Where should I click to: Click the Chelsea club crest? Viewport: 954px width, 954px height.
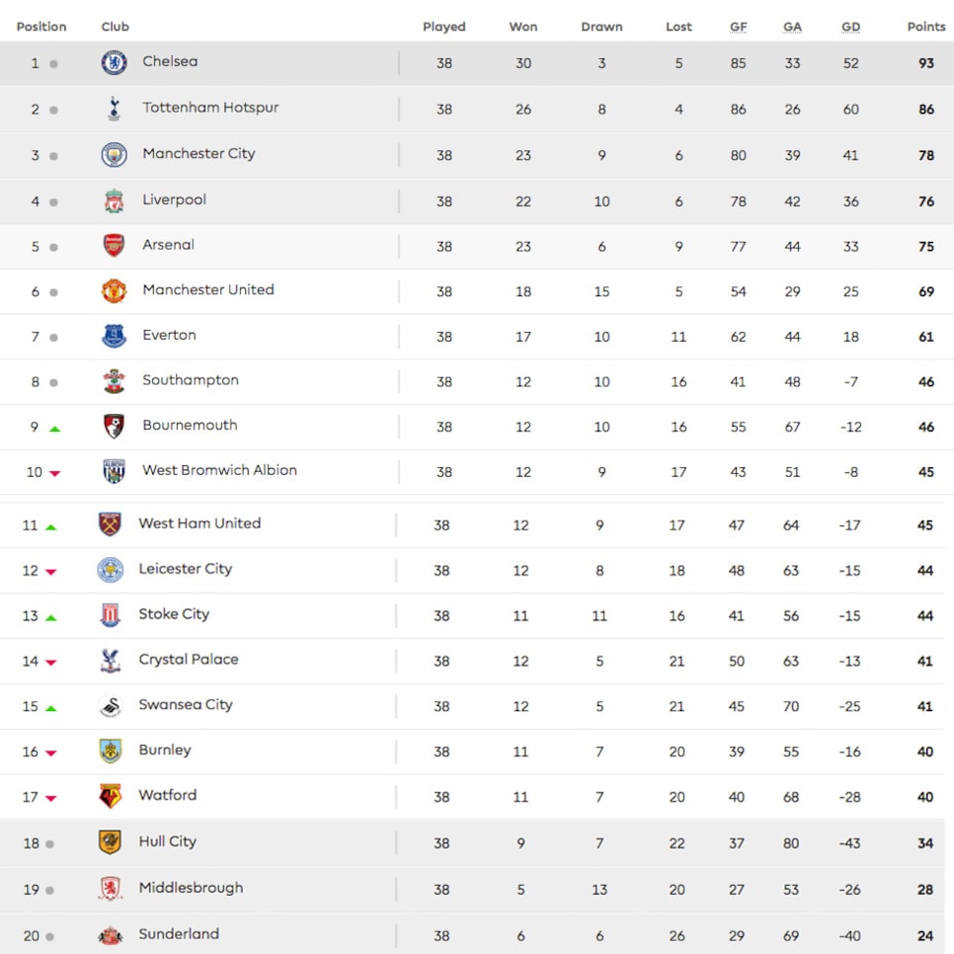114,62
